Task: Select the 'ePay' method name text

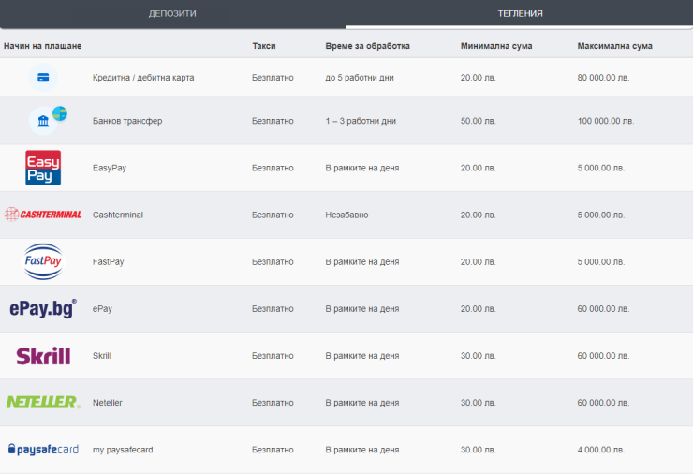Action: [x=102, y=308]
